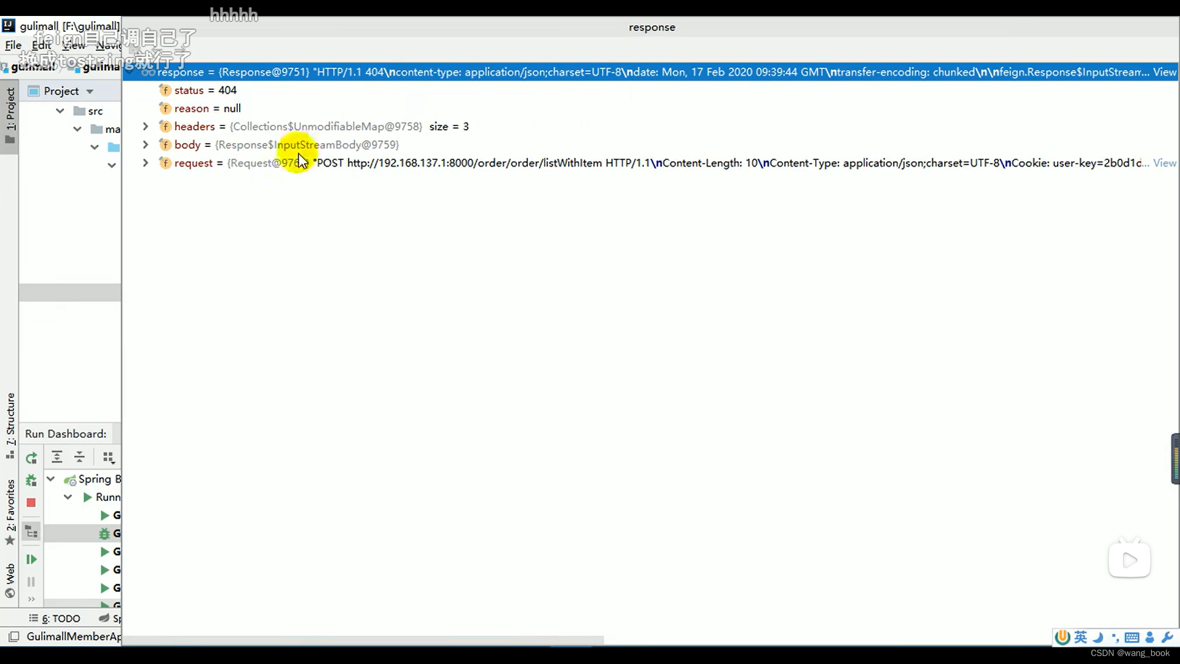The width and height of the screenshot is (1180, 664).
Task: Click the Sogou input method U logo
Action: [x=1062, y=638]
